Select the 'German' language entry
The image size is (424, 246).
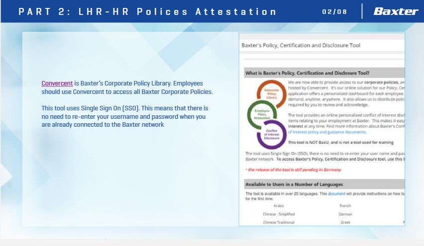[x=345, y=214]
